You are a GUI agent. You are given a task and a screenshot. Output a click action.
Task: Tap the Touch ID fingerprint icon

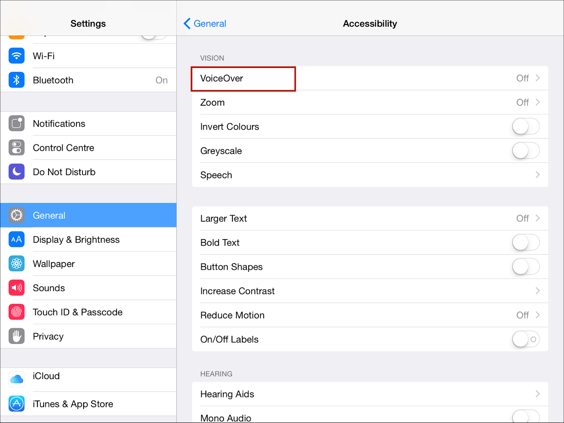click(x=17, y=312)
